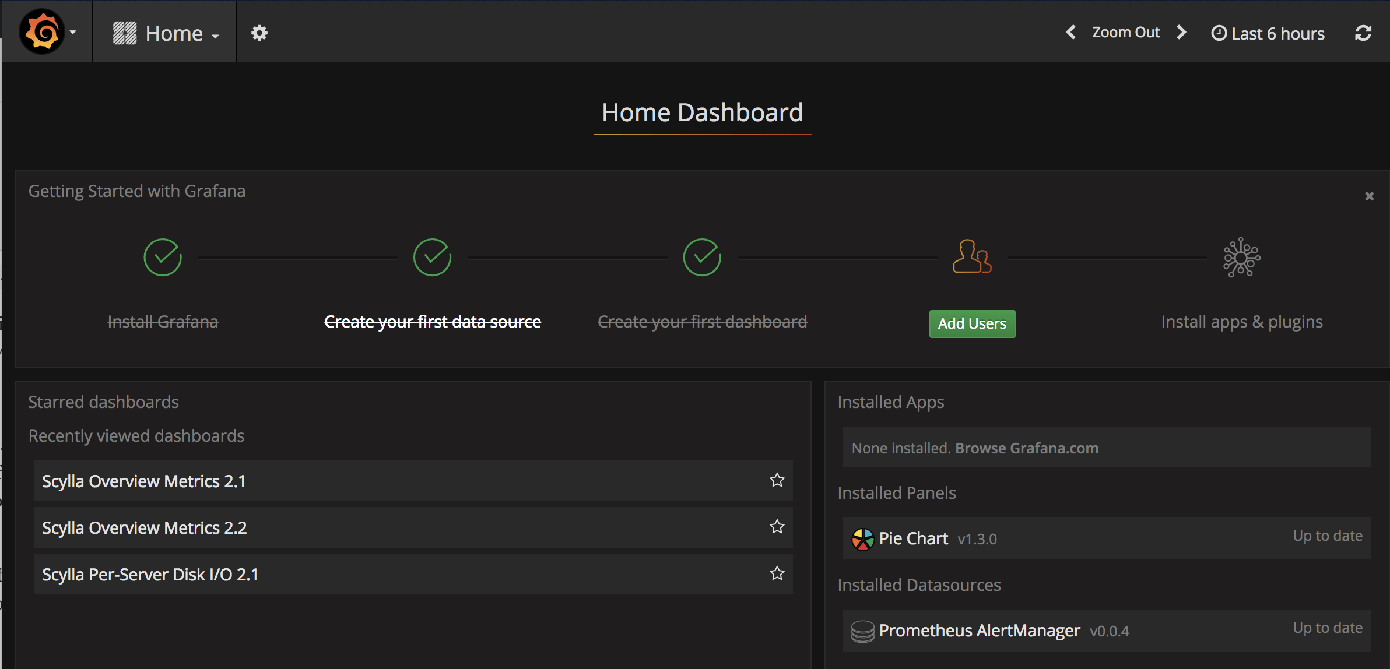The width and height of the screenshot is (1390, 669).
Task: Click the install plugins snowflake icon
Action: [x=1241, y=257]
